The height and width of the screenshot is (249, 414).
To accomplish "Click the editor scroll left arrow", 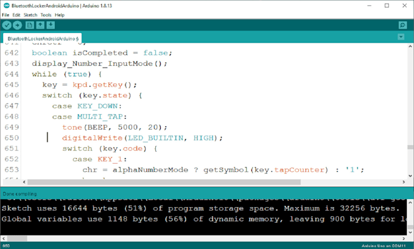I will coord(24,182).
